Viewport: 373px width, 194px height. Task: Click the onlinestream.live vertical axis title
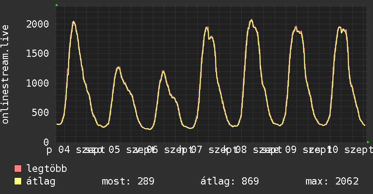click(5, 74)
